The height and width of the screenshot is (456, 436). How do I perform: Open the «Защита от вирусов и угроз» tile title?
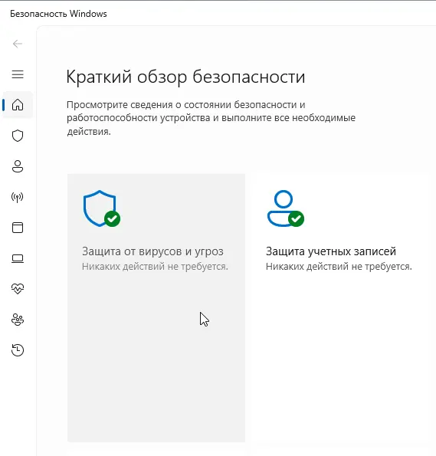152,251
